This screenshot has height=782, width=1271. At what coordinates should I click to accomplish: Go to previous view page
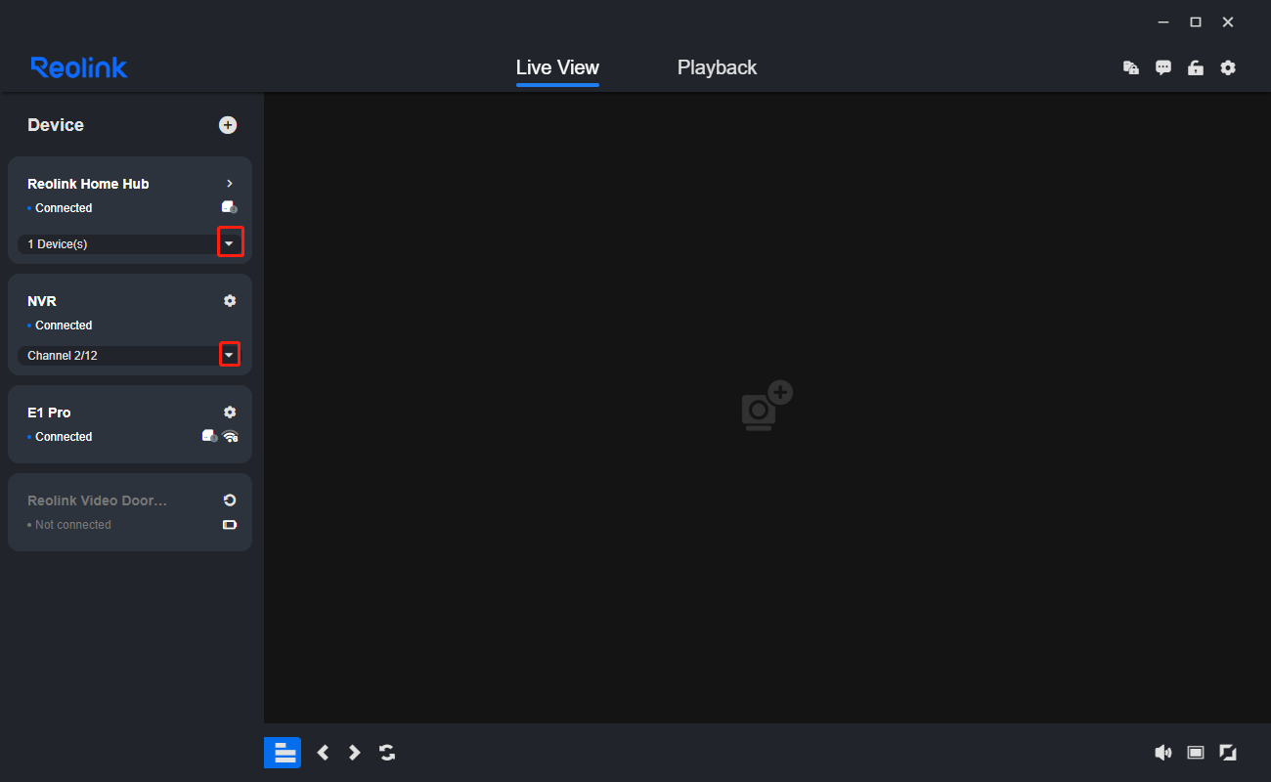point(324,753)
